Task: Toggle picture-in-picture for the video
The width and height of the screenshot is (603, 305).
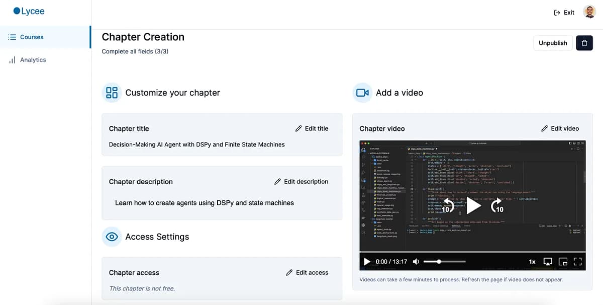Action: 563,262
